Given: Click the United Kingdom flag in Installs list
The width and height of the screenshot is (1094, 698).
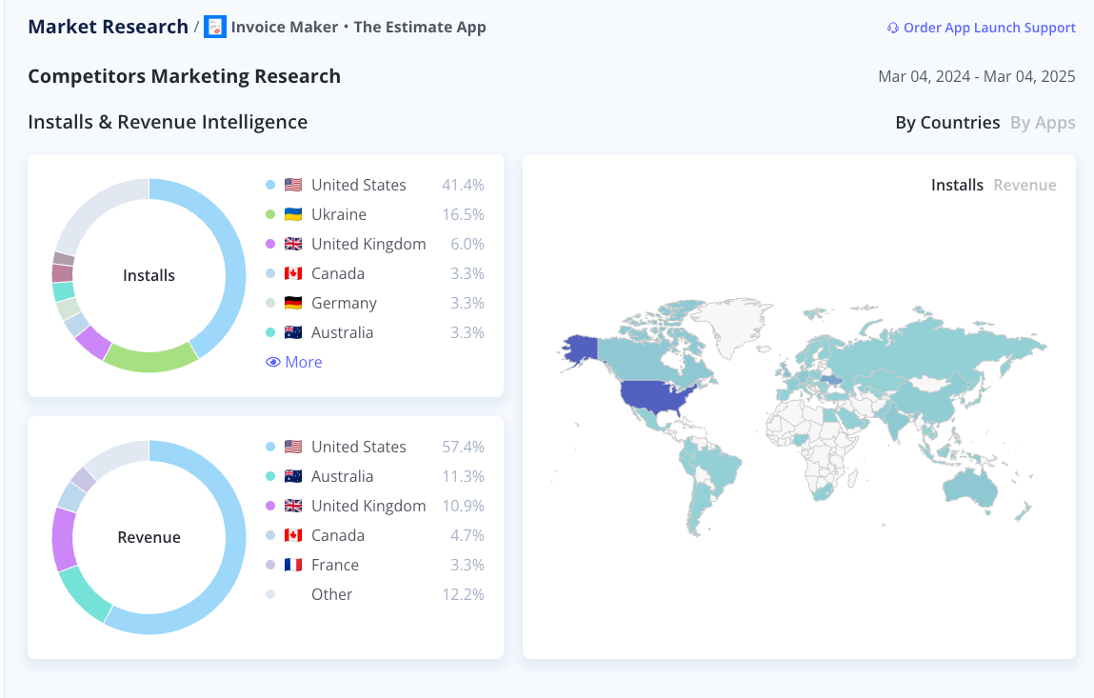Looking at the screenshot, I should [293, 245].
